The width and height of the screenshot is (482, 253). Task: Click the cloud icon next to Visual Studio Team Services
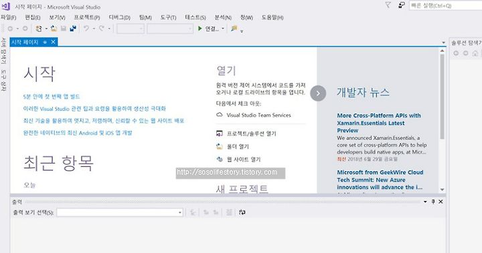220,115
